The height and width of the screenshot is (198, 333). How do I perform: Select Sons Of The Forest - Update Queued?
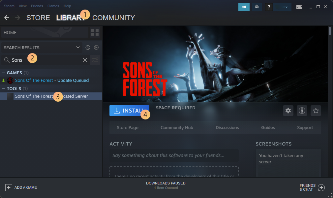point(51,81)
